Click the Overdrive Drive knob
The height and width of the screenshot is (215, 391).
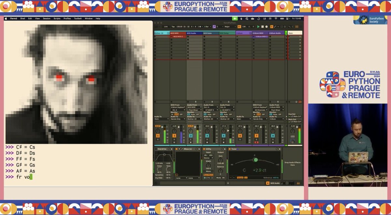point(159,169)
